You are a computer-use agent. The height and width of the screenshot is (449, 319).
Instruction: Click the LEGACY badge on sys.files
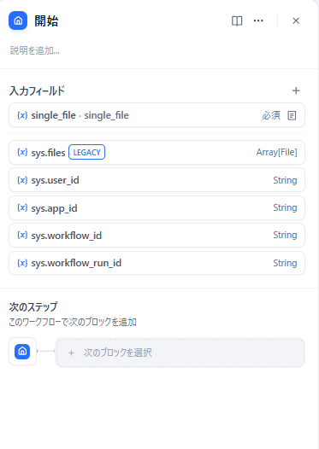click(86, 152)
